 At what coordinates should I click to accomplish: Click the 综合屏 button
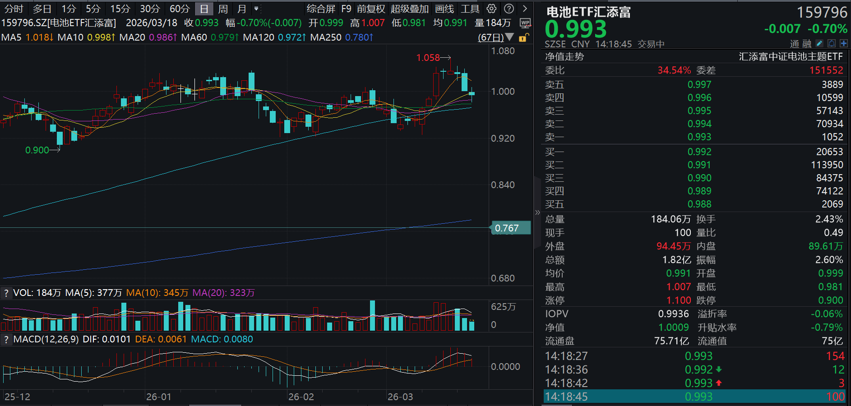[320, 9]
